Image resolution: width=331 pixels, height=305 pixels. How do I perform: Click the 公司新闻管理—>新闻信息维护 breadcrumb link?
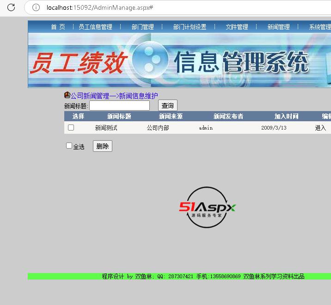coord(114,96)
